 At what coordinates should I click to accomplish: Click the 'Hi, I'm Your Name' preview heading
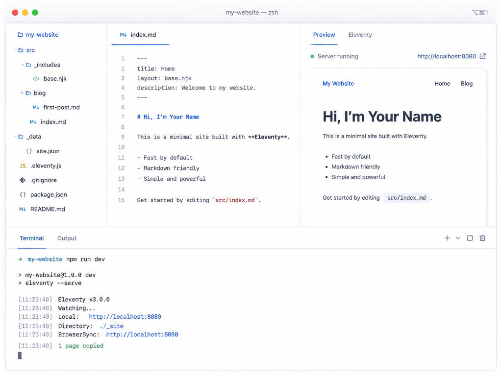(382, 117)
